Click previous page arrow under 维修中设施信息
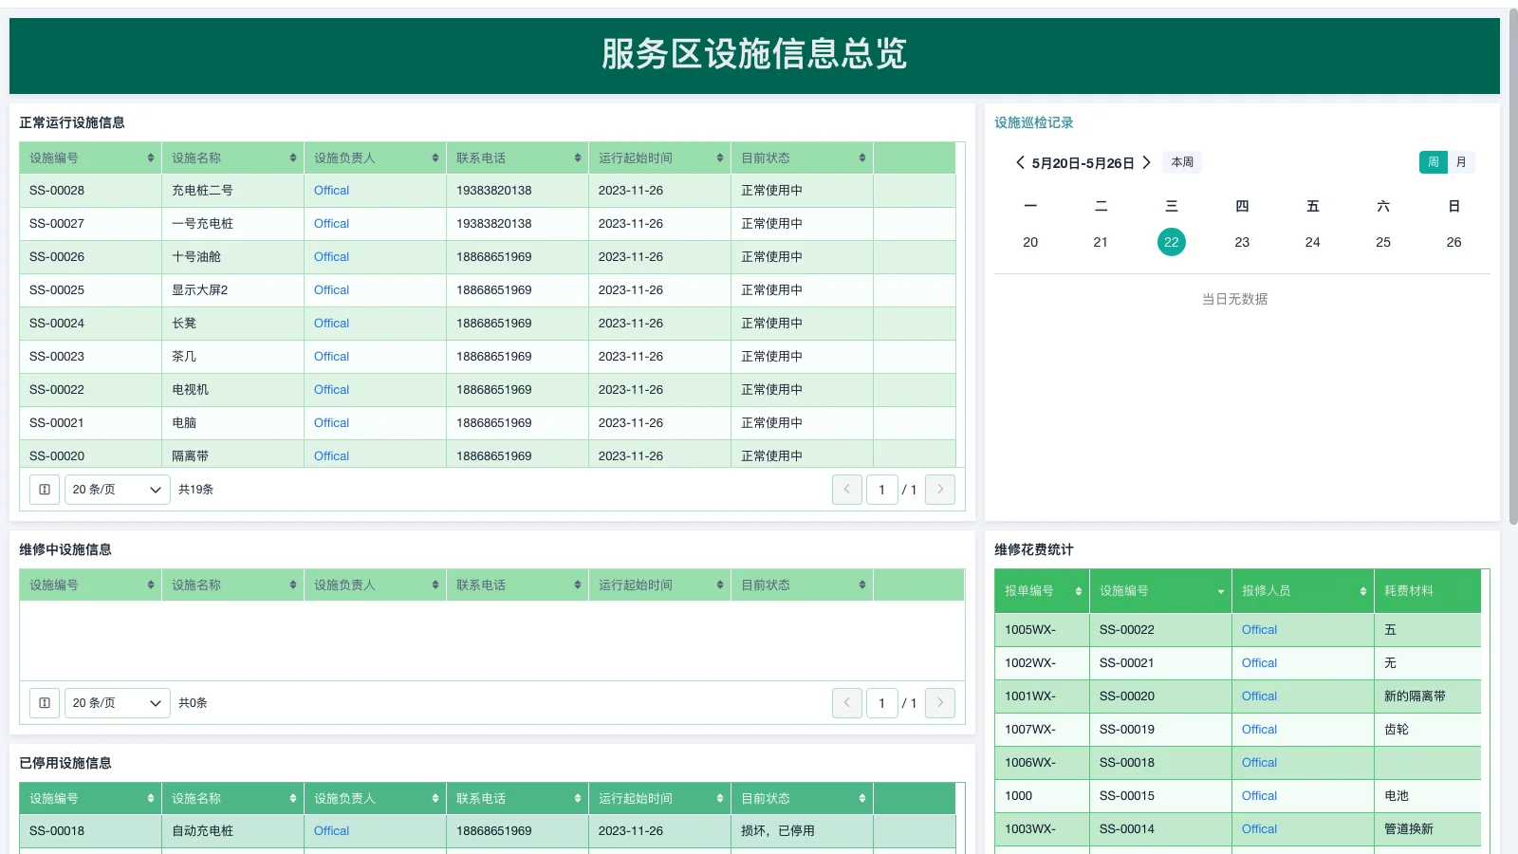 [846, 703]
